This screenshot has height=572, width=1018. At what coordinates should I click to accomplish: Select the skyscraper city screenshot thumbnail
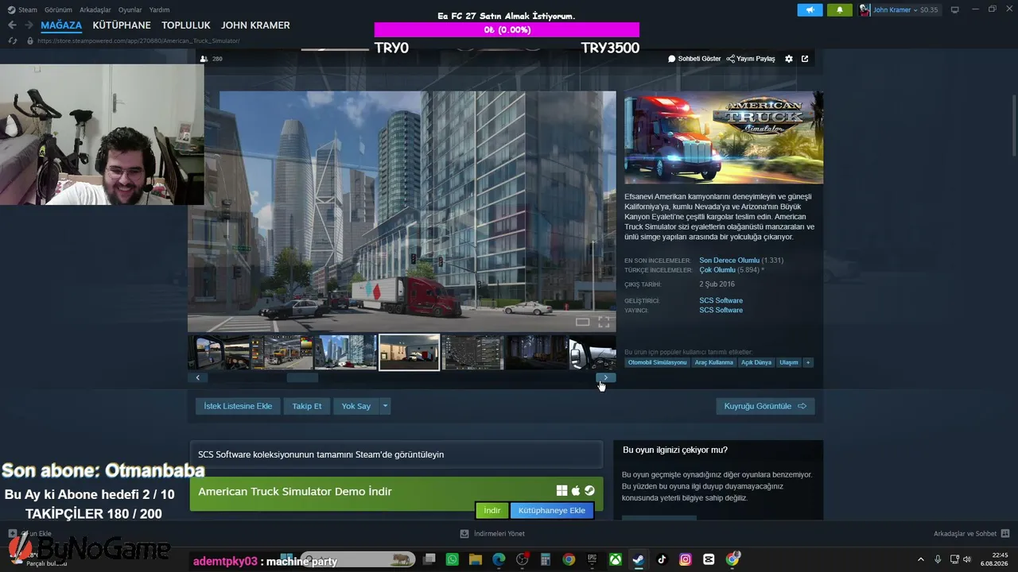click(x=346, y=353)
